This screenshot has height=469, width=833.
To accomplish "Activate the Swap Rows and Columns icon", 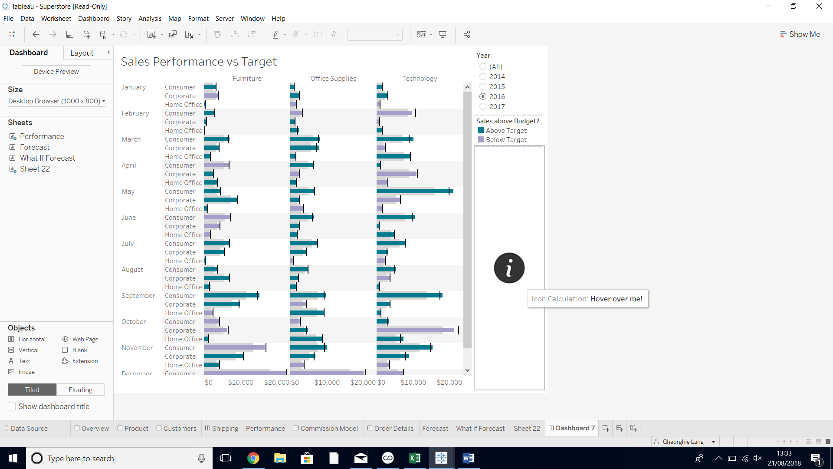I will tap(217, 34).
